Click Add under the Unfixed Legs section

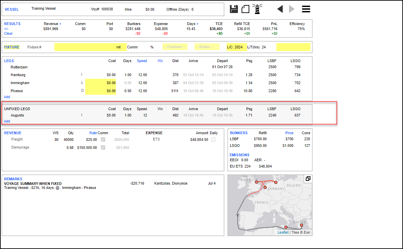click(x=7, y=121)
